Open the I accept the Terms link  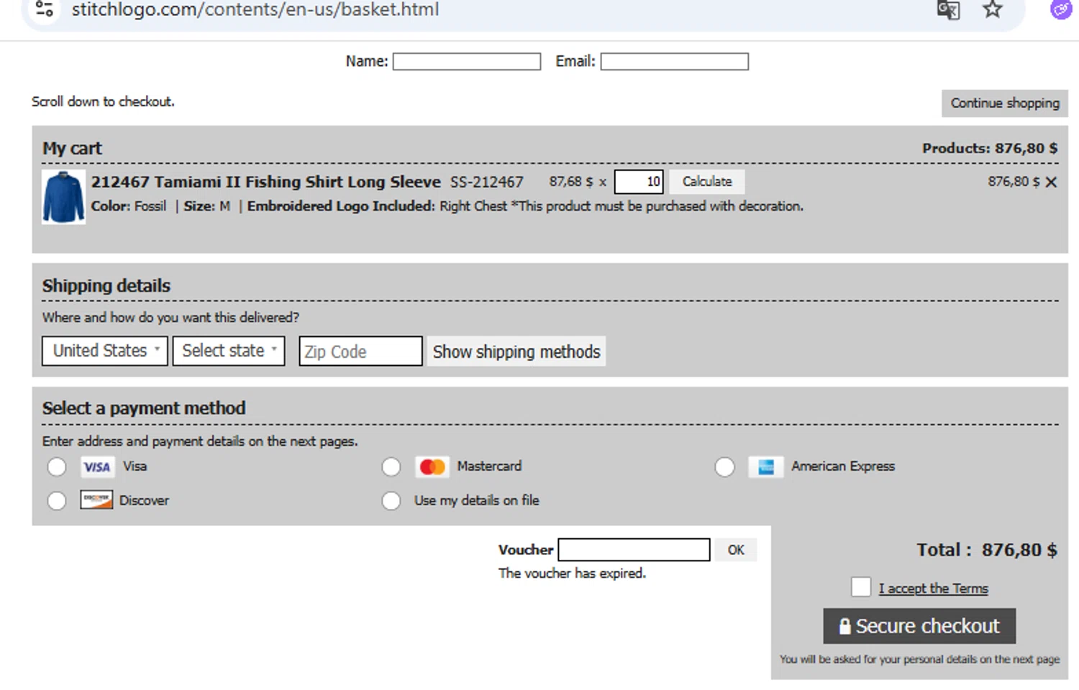[933, 589]
